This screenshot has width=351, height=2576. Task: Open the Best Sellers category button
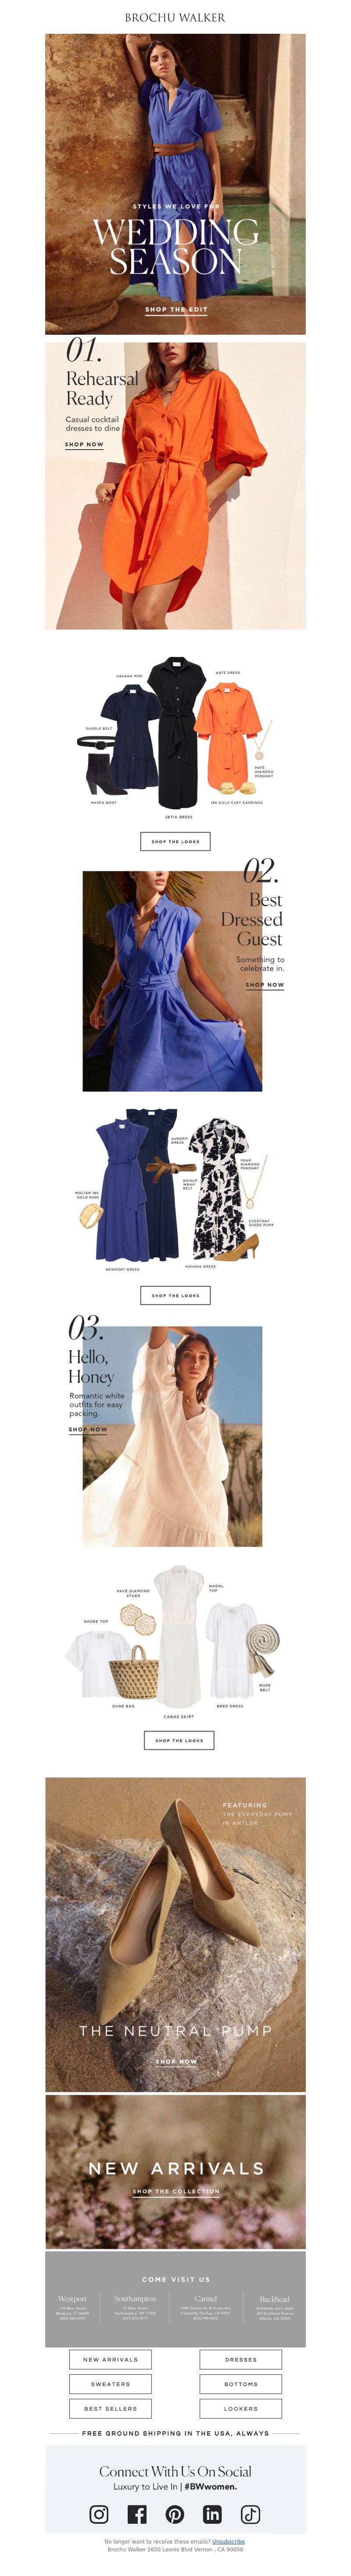pyautogui.click(x=110, y=2409)
